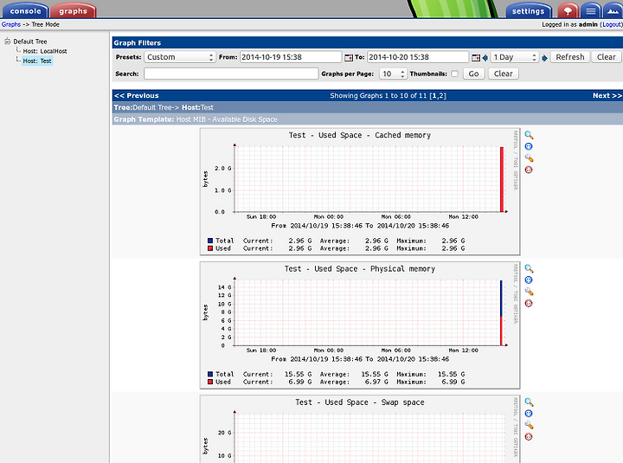Click the red round icon beside Swap space graph
The height and width of the screenshot is (463, 623).
click(x=529, y=437)
